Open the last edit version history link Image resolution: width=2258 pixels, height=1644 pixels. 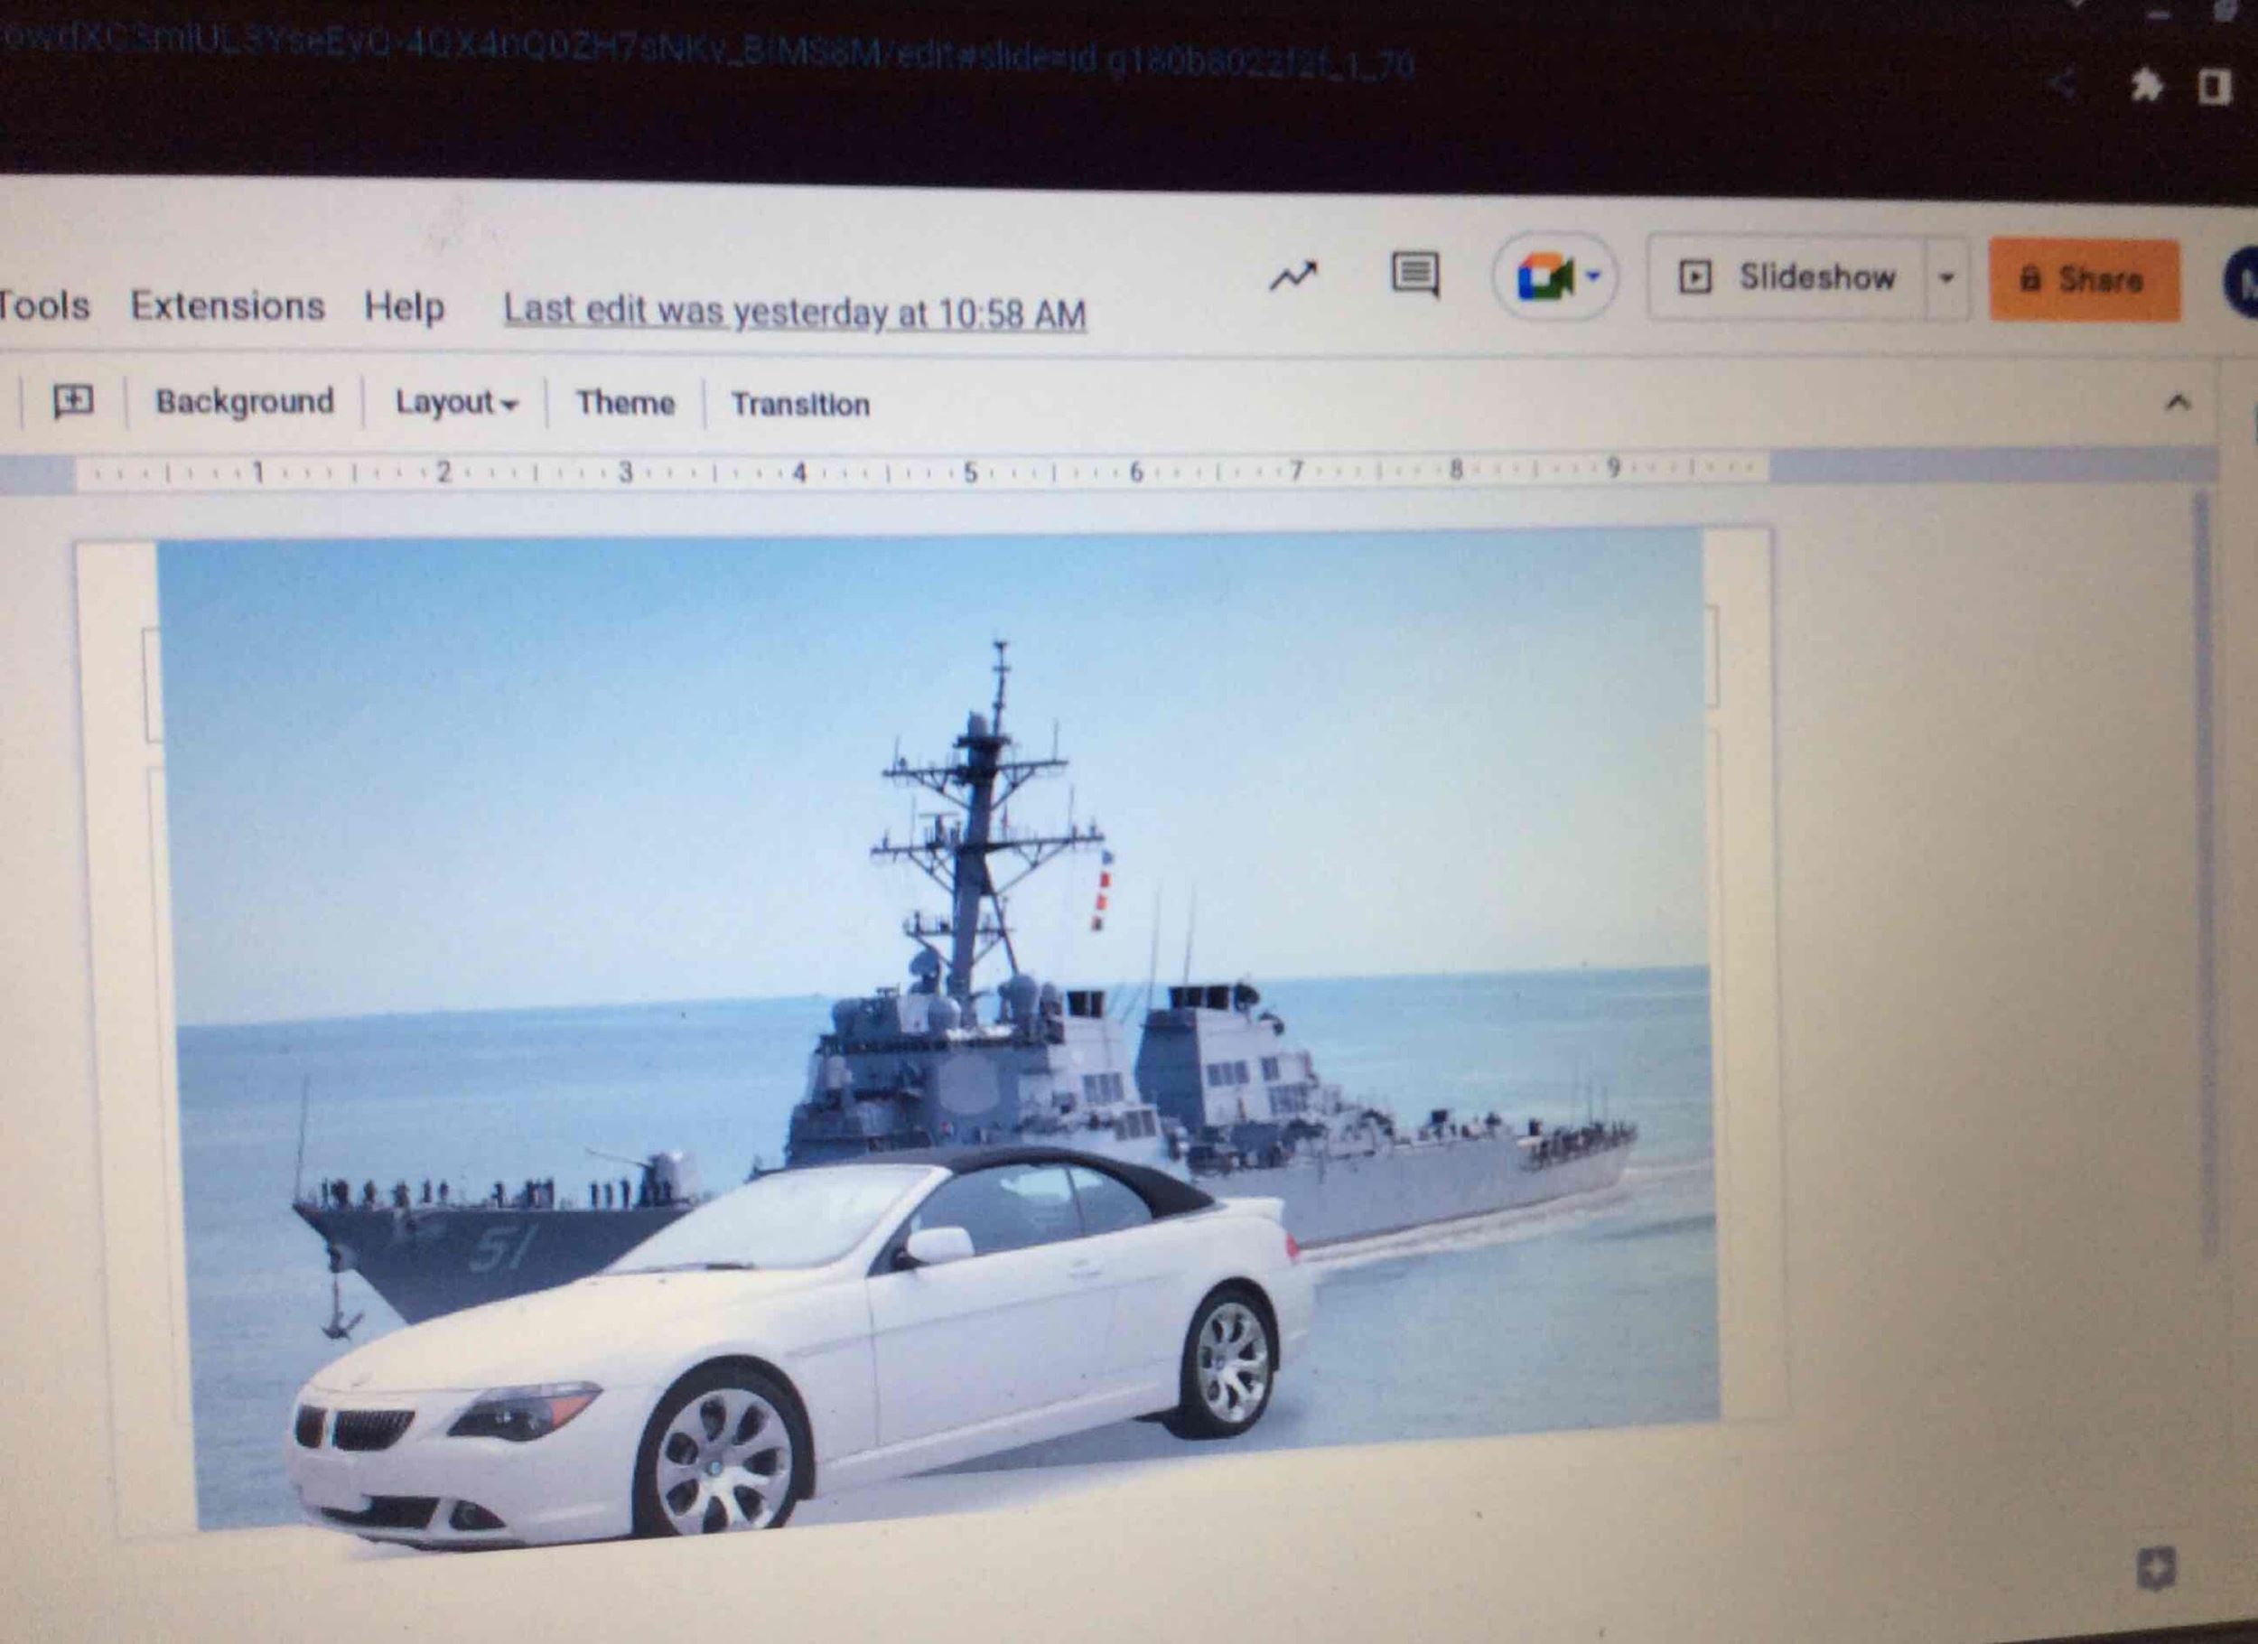[x=794, y=312]
